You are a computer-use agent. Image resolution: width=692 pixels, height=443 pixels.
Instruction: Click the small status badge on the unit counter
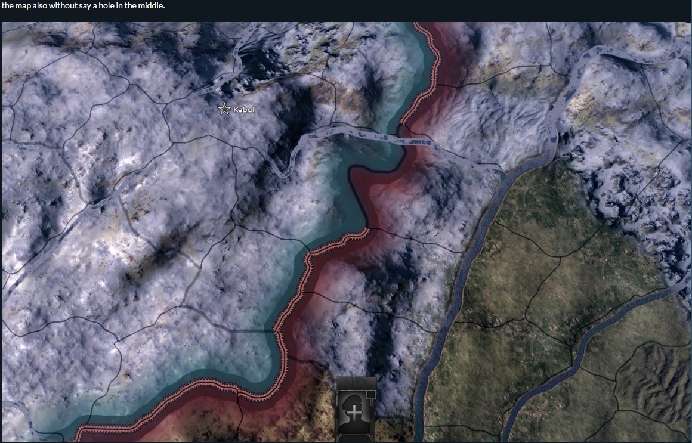(x=371, y=395)
